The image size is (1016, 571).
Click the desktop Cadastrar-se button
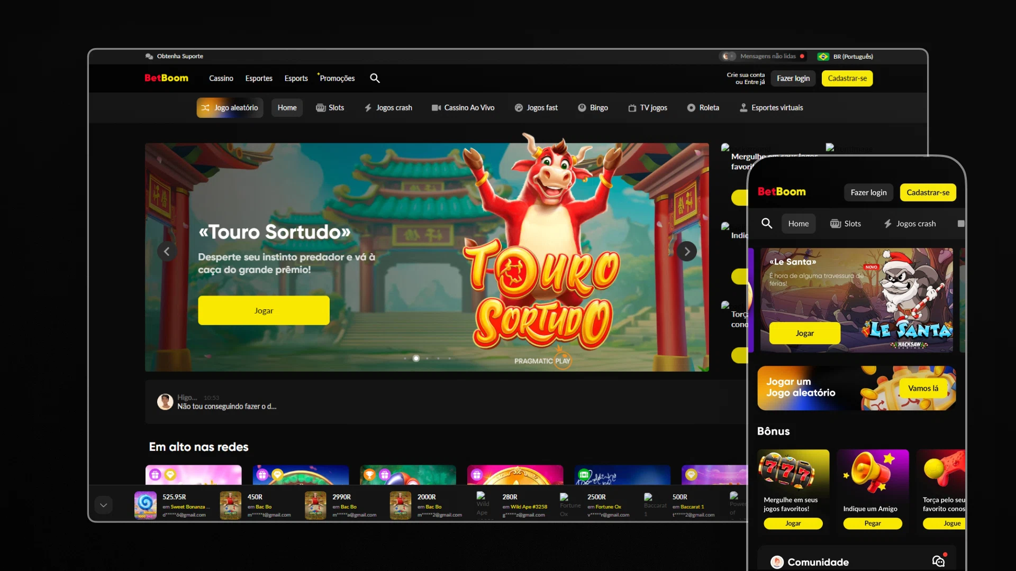click(847, 78)
